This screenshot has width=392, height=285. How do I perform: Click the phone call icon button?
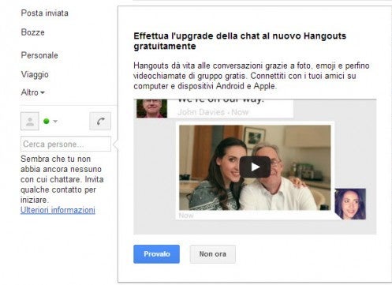click(x=100, y=121)
